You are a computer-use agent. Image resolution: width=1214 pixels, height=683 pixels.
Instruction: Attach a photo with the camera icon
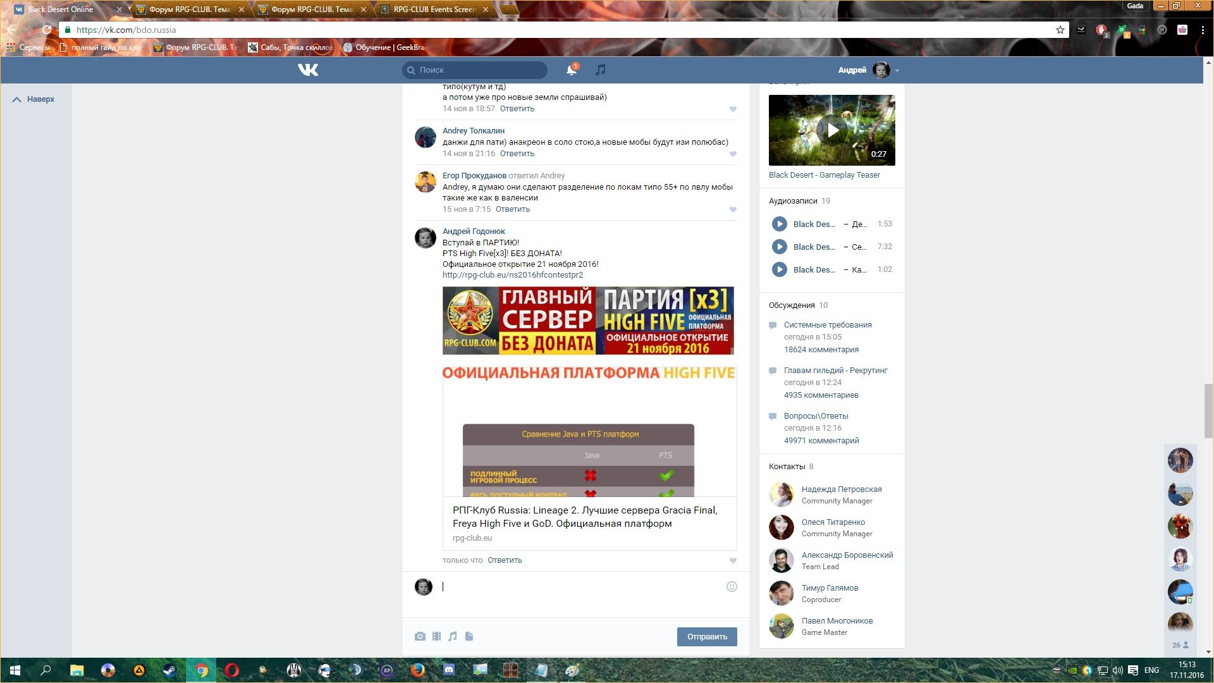click(420, 636)
